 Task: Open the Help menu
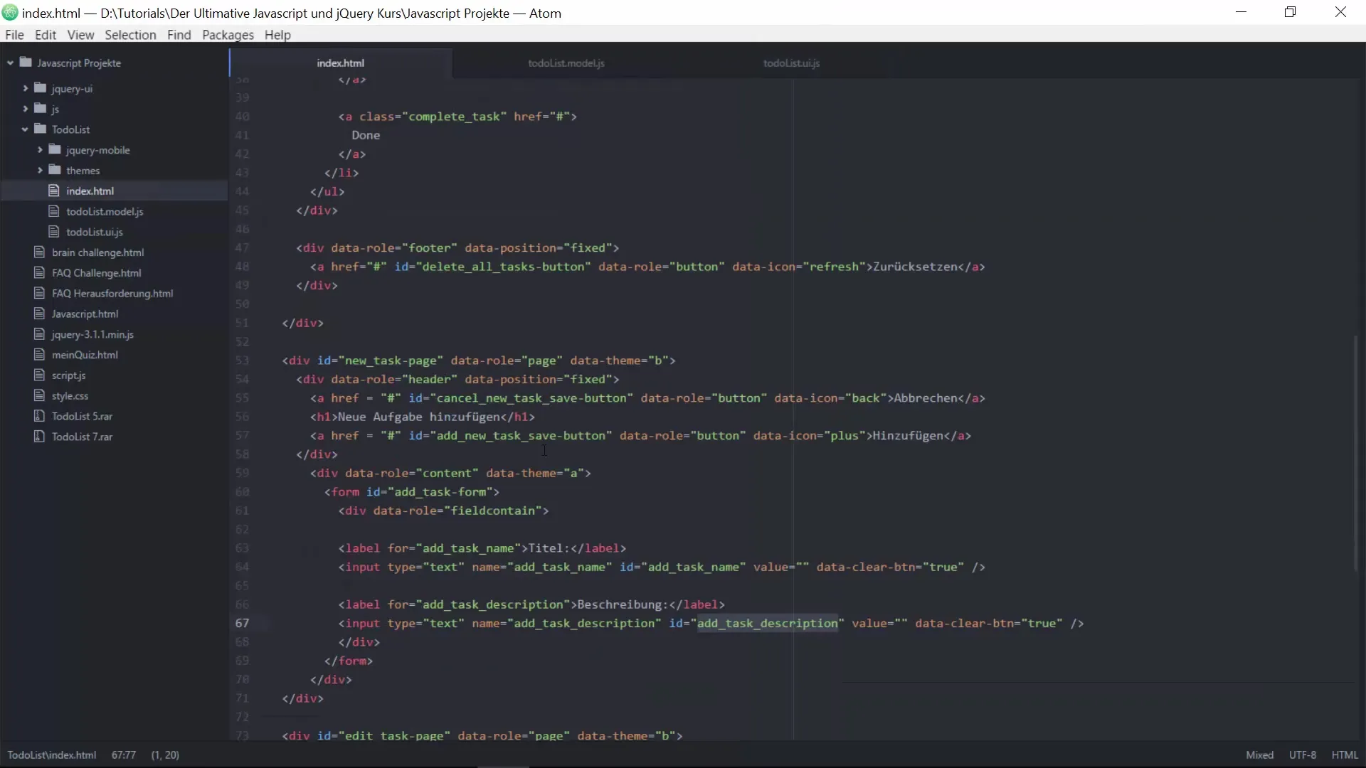point(277,35)
